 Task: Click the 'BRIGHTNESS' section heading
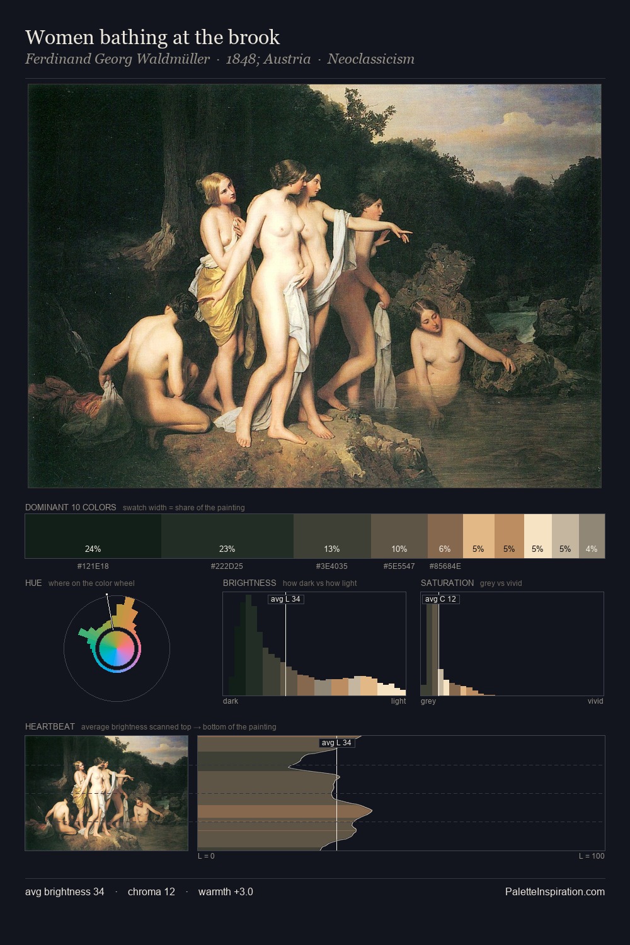pos(249,583)
